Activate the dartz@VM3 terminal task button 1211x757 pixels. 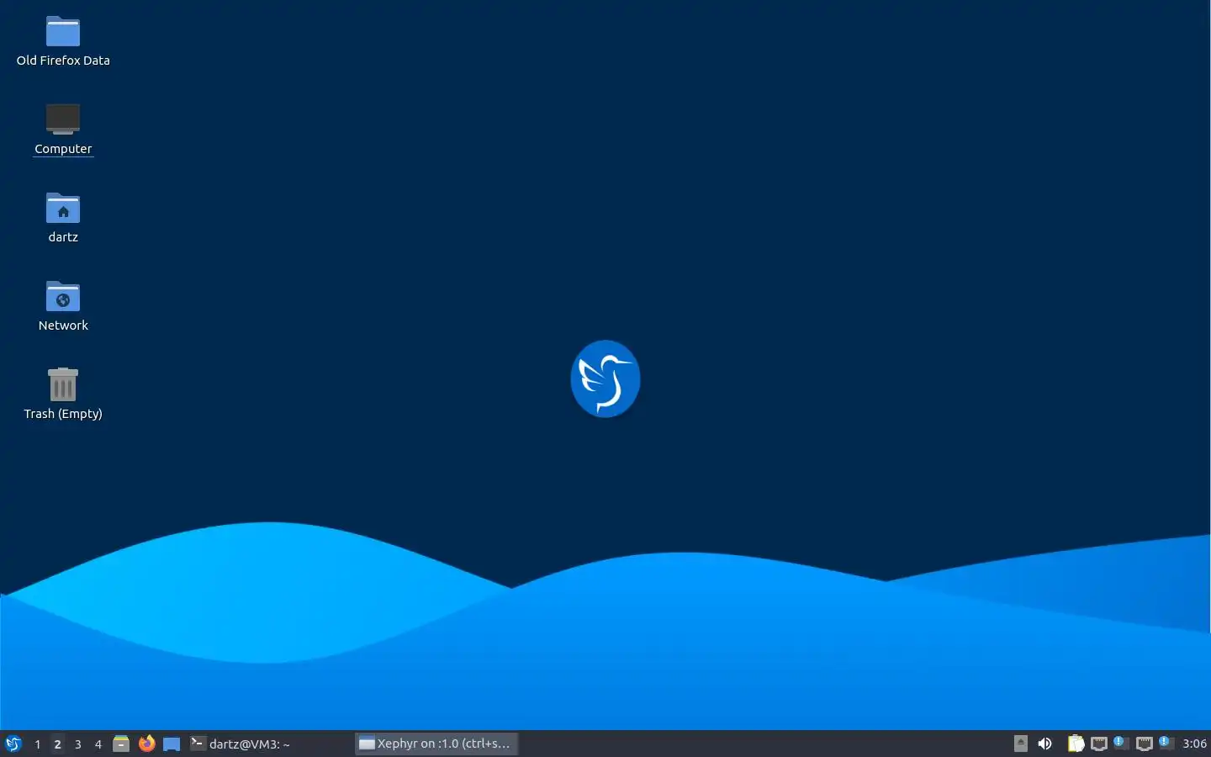click(x=269, y=744)
